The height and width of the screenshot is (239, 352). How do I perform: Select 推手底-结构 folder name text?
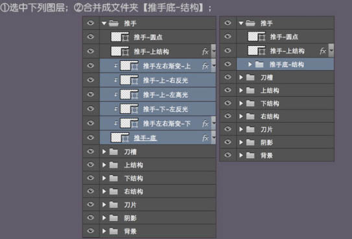[x=287, y=65]
